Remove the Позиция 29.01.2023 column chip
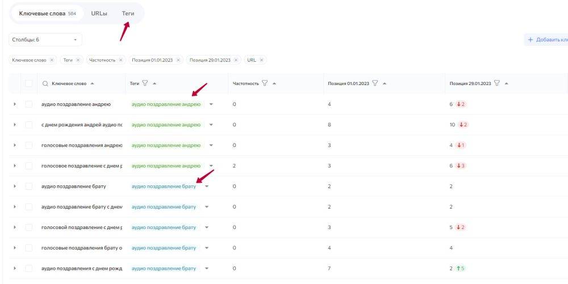 click(236, 60)
